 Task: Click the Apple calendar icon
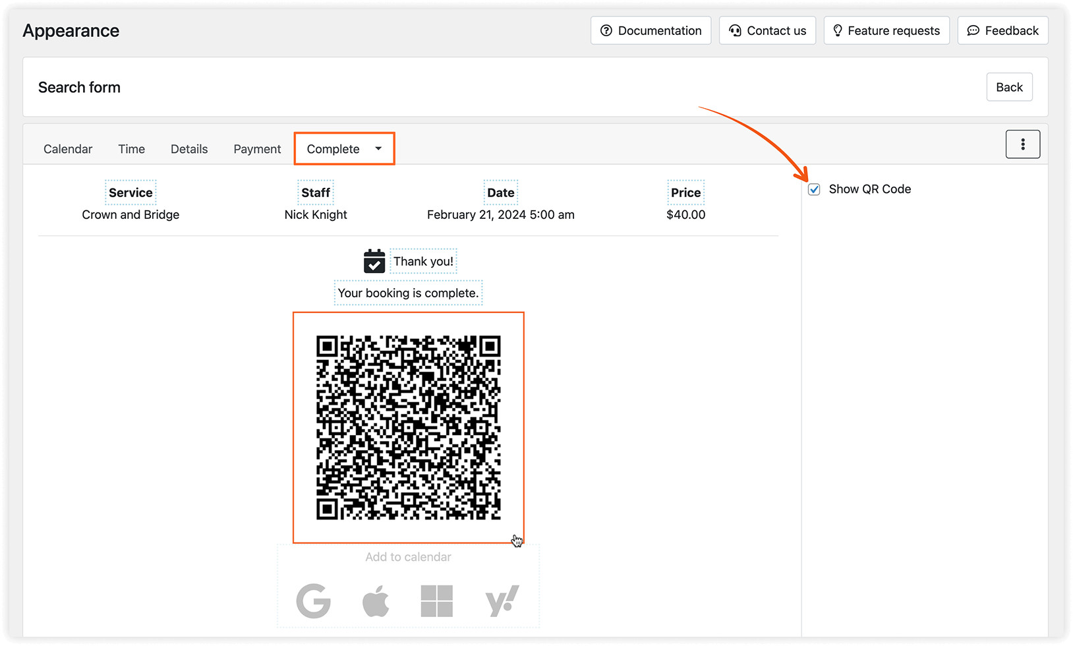(376, 601)
